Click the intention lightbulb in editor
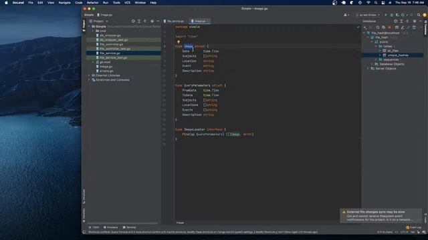Image resolution: width=428 pixels, height=240 pixels. pos(179,42)
